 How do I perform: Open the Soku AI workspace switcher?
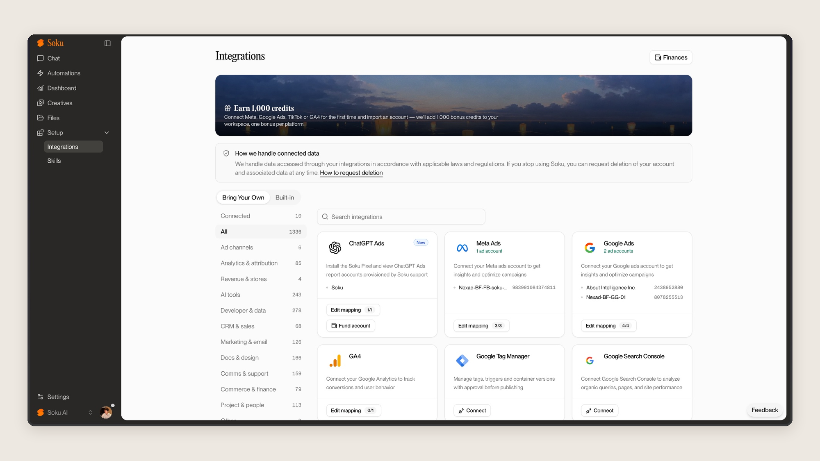[65, 413]
